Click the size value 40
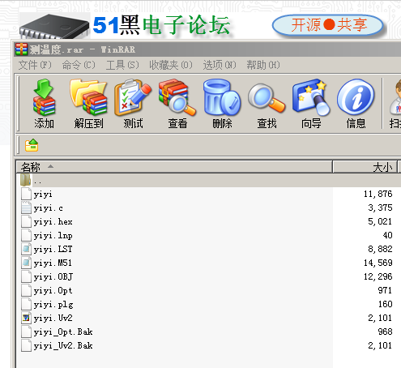Image resolution: width=401 pixels, height=368 pixels. point(387,235)
